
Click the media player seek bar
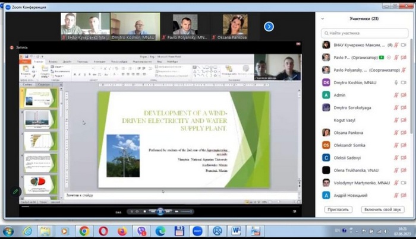[160, 206]
